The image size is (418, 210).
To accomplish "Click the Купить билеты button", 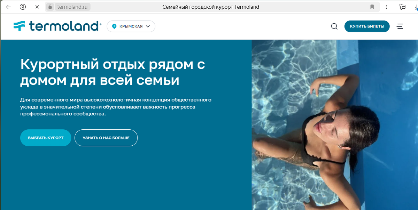I will [367, 26].
